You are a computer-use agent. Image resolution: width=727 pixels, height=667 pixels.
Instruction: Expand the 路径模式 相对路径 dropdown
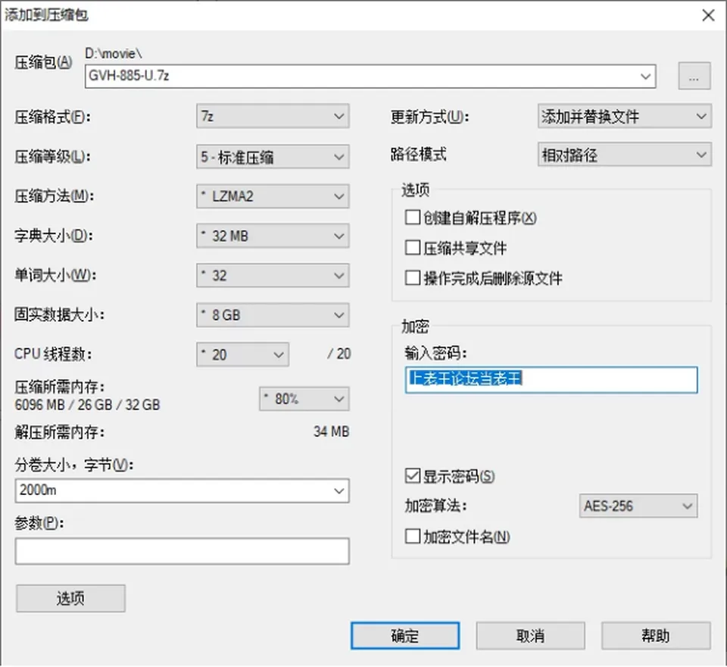625,155
